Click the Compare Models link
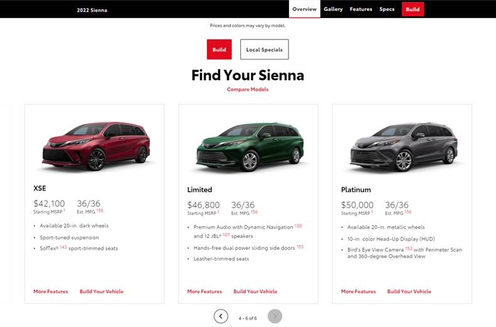The height and width of the screenshot is (327, 496). coord(248,90)
